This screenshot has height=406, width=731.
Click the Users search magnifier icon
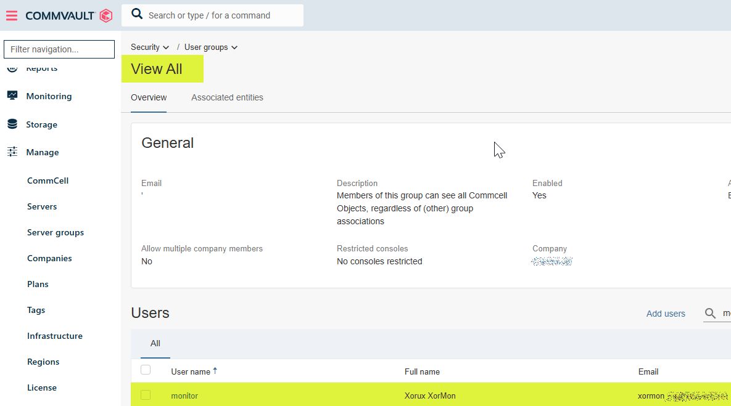point(710,314)
